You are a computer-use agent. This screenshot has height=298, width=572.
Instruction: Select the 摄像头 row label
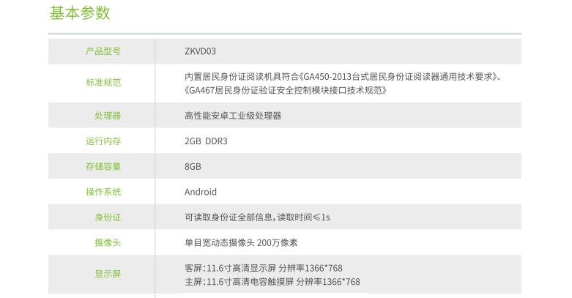(108, 242)
